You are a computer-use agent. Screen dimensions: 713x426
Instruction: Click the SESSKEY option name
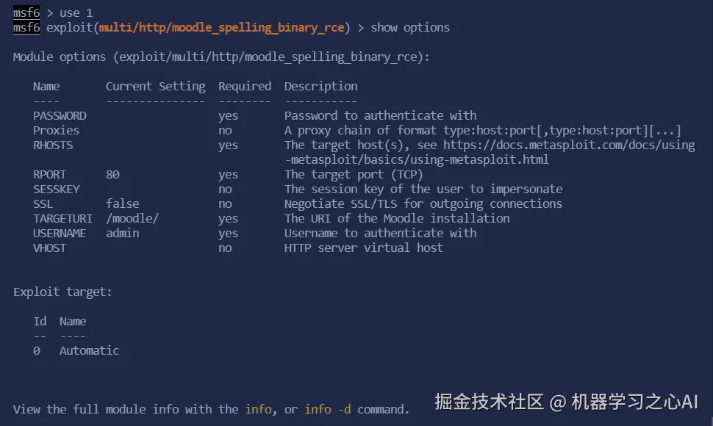pos(56,189)
